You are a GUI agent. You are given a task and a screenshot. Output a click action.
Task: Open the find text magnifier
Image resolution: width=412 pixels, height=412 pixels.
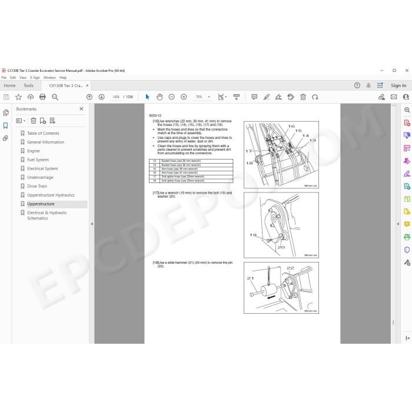[55, 97]
